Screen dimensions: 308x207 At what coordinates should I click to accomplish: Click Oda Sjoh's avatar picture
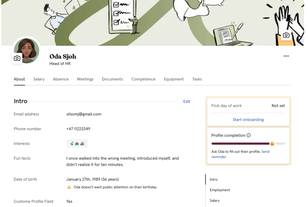(x=28, y=49)
